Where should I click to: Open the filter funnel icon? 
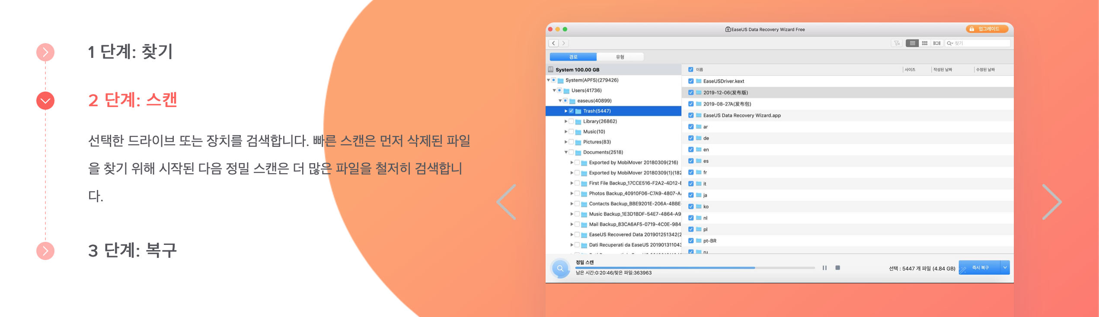[897, 43]
